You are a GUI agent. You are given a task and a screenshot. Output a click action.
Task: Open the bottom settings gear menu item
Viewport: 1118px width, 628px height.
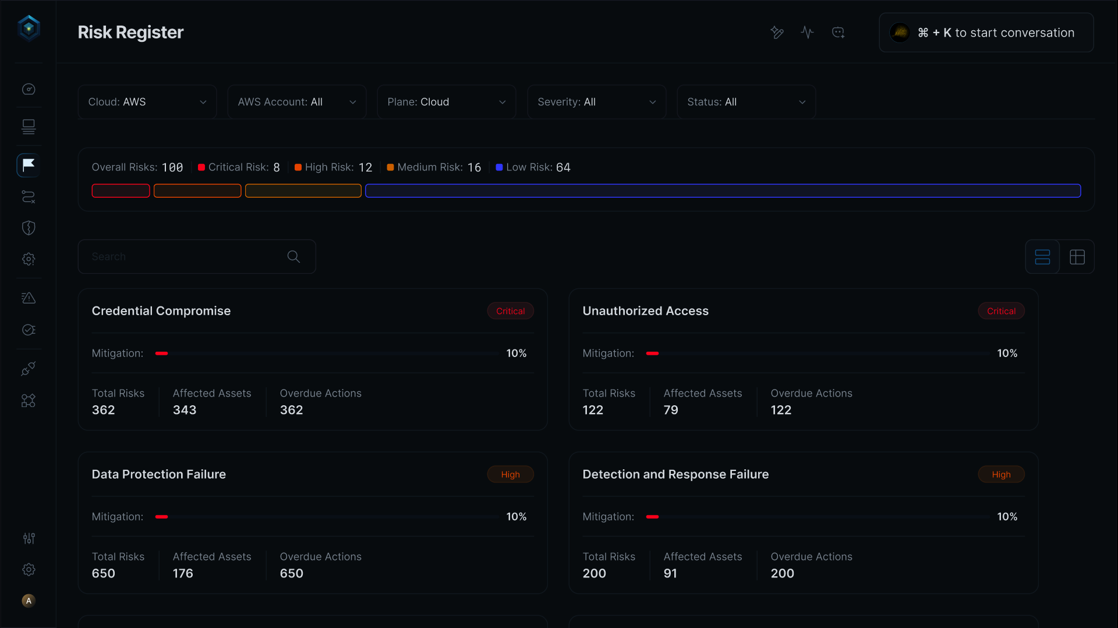tap(29, 570)
